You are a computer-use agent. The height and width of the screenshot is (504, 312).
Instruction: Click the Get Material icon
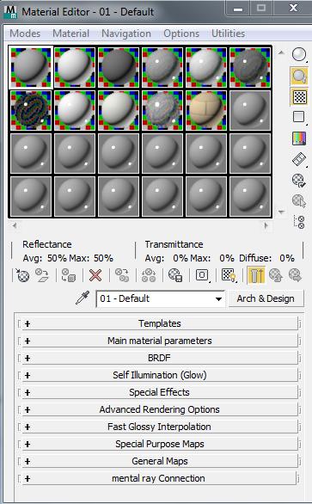(22, 275)
